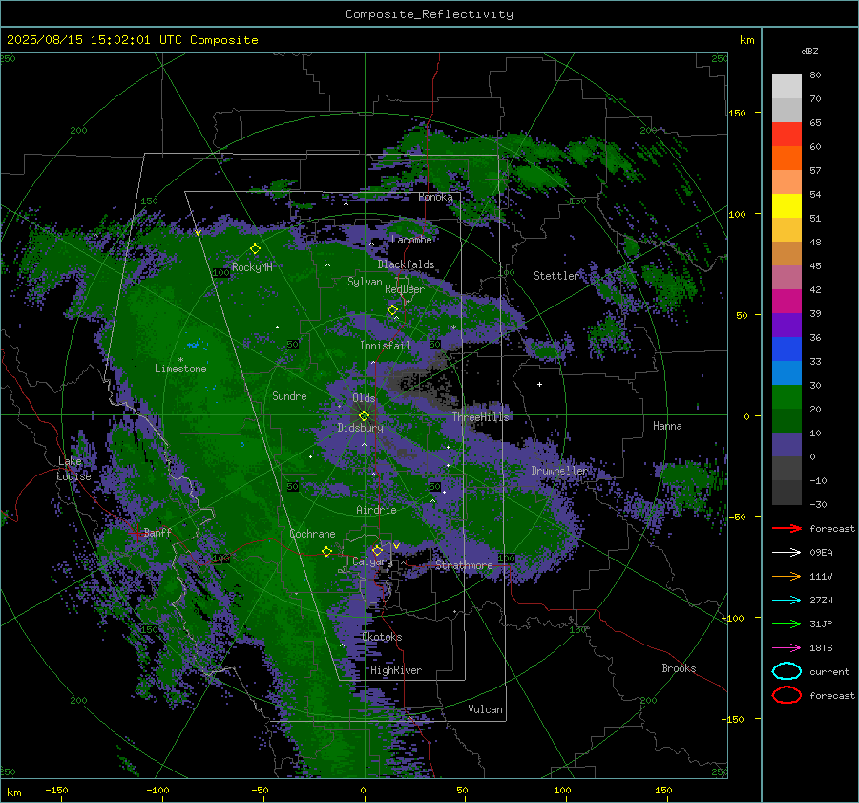
Task: Select the -30 dBZ dark gray swatch
Action: (x=786, y=493)
